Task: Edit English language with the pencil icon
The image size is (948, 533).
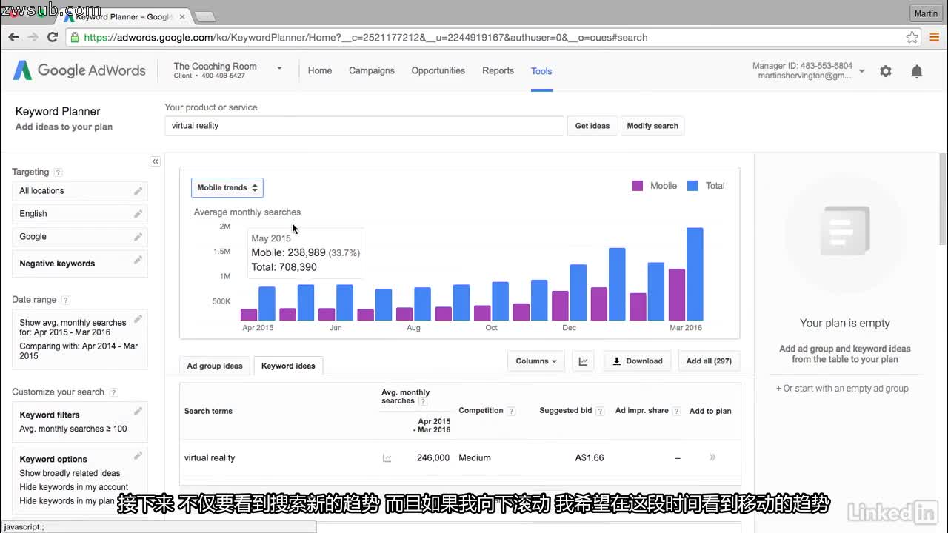Action: point(138,214)
